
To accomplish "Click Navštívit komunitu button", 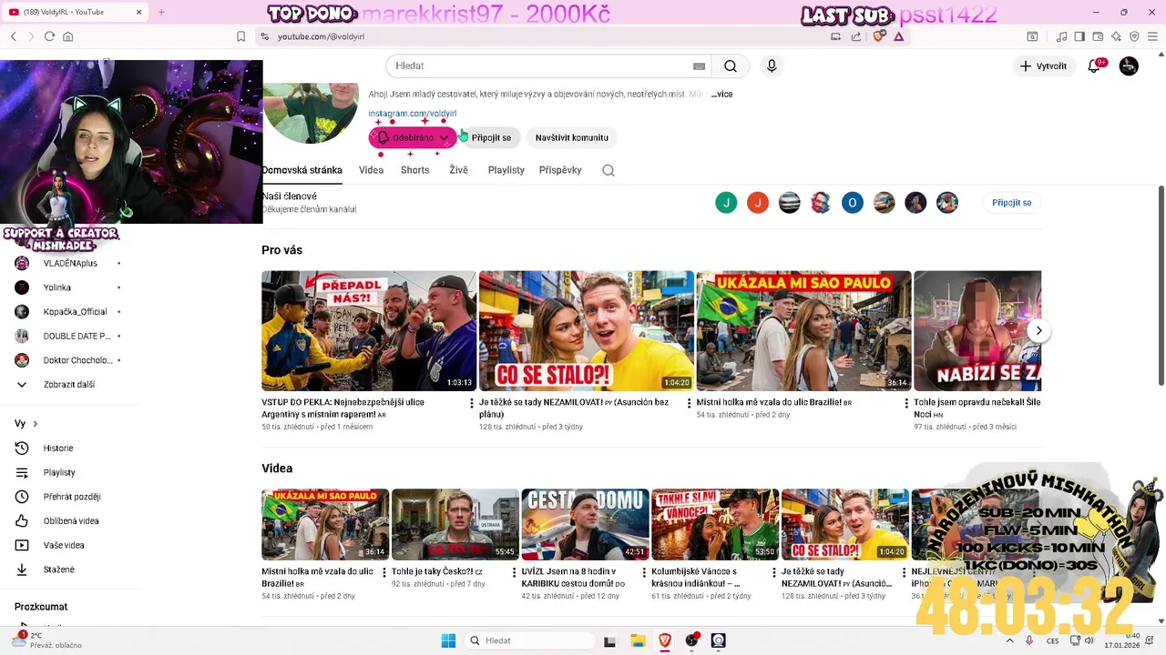I will pyautogui.click(x=572, y=137).
